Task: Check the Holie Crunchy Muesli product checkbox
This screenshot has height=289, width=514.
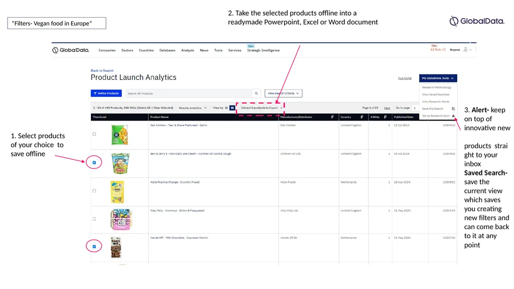Action: pos(94,191)
